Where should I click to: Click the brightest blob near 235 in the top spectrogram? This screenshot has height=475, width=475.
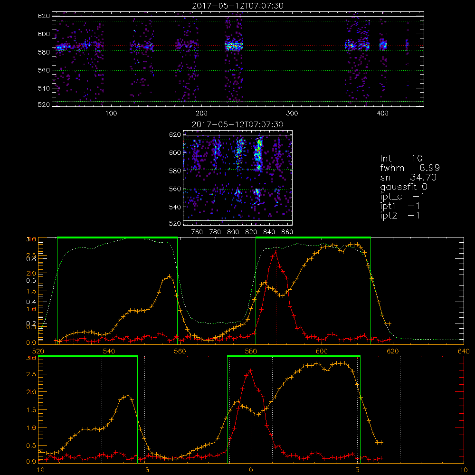pyautogui.click(x=234, y=46)
